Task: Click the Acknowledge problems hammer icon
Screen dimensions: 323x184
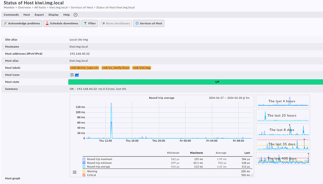Action: click(5, 23)
